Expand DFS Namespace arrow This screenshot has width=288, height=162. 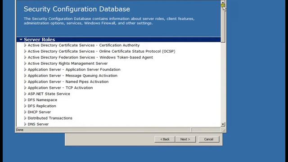[x=25, y=100]
